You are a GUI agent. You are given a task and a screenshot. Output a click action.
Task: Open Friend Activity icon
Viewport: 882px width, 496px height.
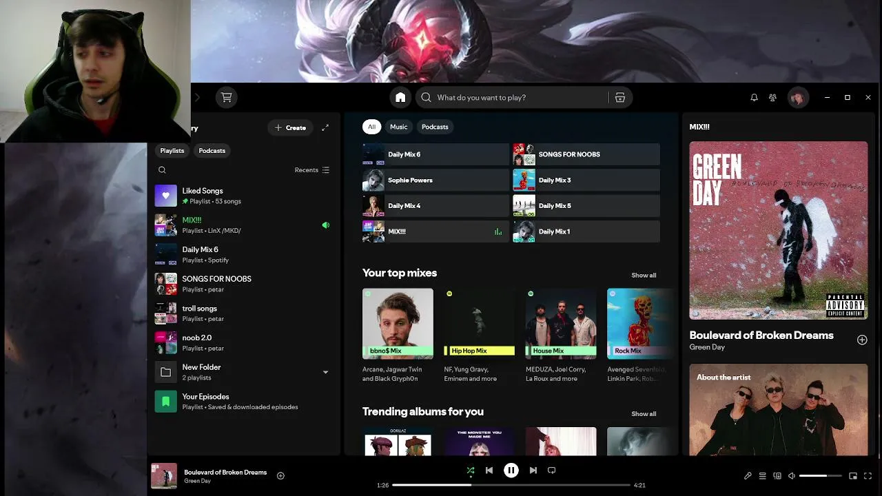pos(773,98)
